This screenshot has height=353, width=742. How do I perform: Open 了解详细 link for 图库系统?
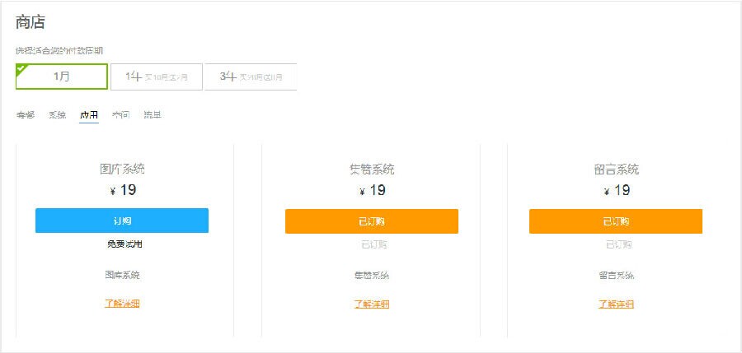pos(122,304)
